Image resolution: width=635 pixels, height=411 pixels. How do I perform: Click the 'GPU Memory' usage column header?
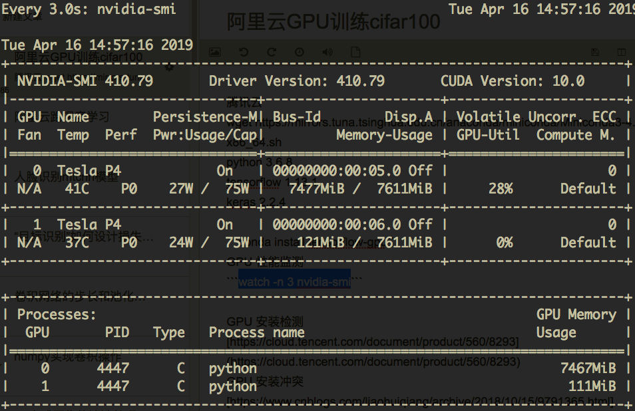click(x=576, y=315)
